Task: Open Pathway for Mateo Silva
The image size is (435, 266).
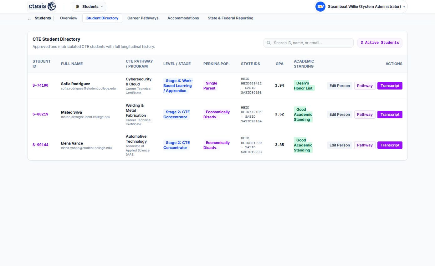Action: tap(365, 115)
